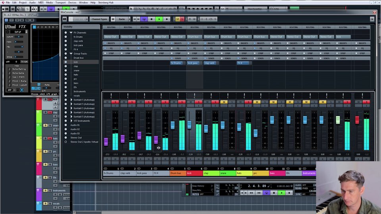Image resolution: width=381 pixels, height=214 pixels.
Task: Click Play in the MixConsole toolbar
Action: pos(159,19)
